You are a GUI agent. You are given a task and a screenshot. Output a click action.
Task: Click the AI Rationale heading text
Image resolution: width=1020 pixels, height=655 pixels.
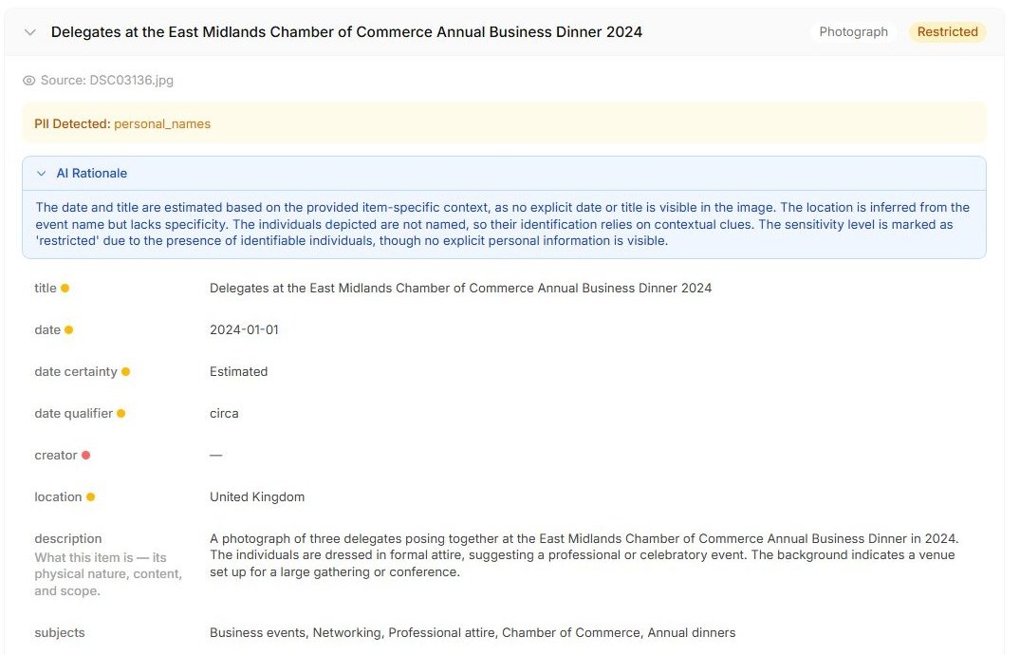(92, 173)
